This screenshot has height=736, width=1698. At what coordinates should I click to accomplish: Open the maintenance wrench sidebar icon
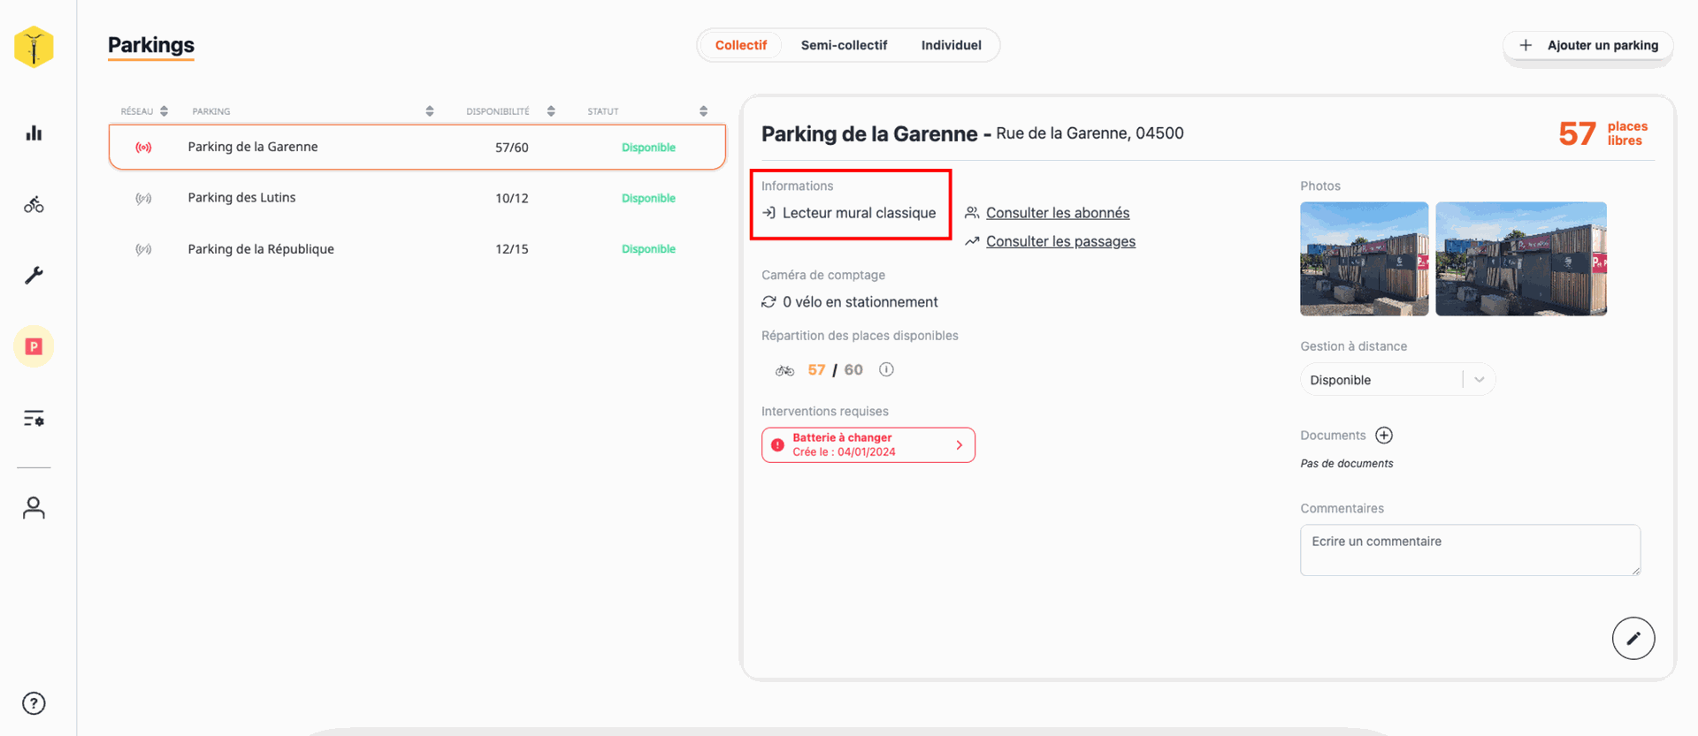(x=34, y=276)
